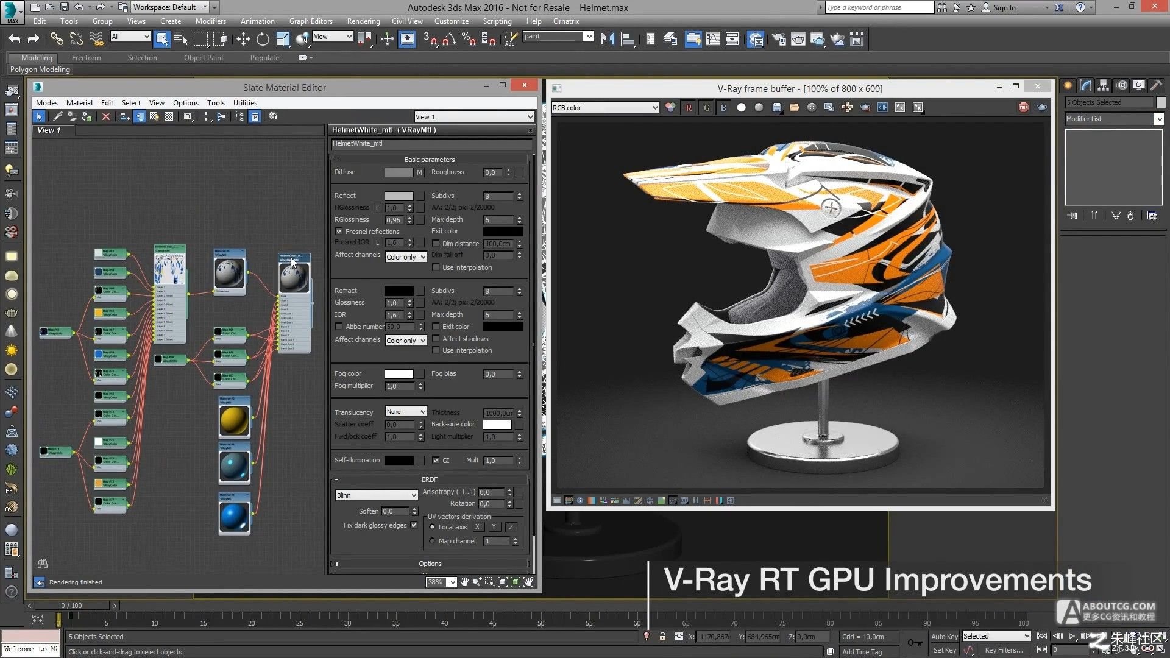Open the Utilities menu in Slate editor
Image resolution: width=1170 pixels, height=658 pixels.
coord(245,103)
